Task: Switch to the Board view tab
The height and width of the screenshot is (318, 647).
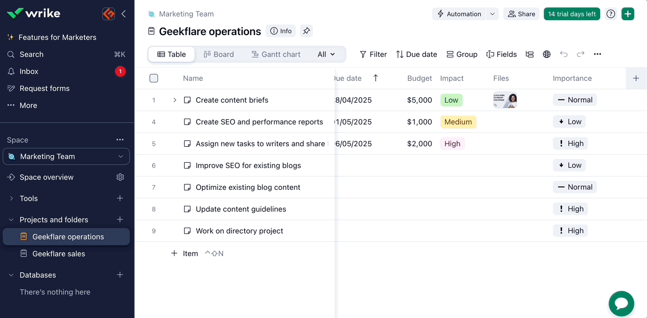Action: 219,54
